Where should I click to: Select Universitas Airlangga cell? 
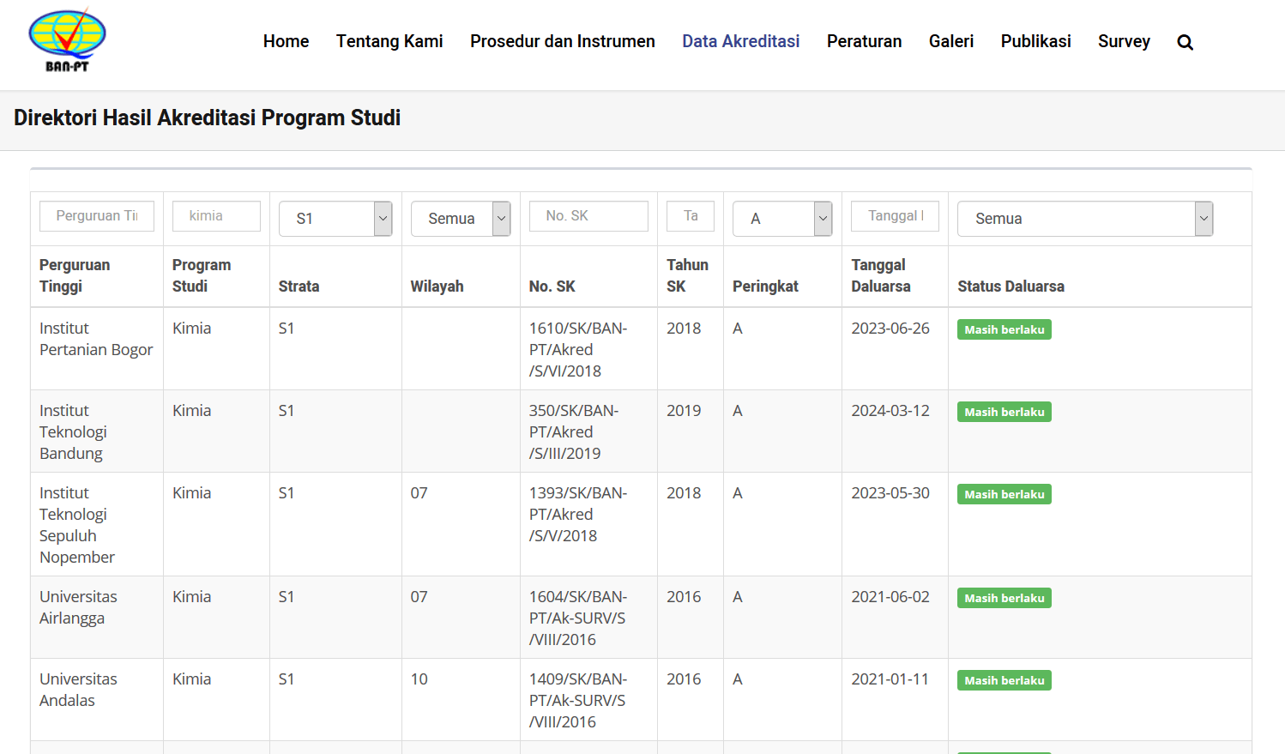click(x=78, y=607)
